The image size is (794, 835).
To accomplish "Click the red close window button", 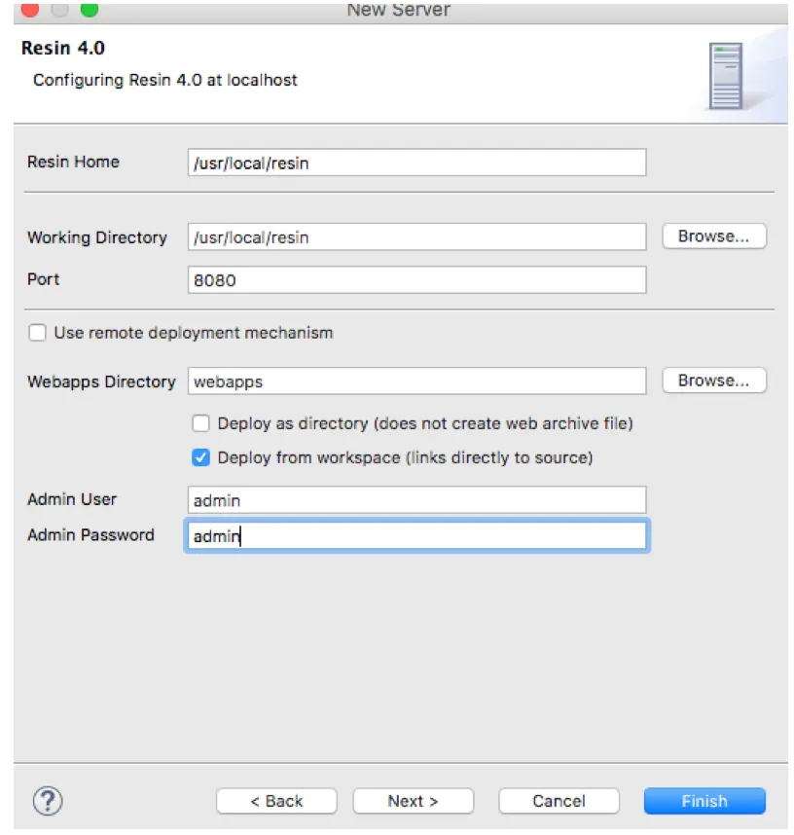I will pos(30,9).
